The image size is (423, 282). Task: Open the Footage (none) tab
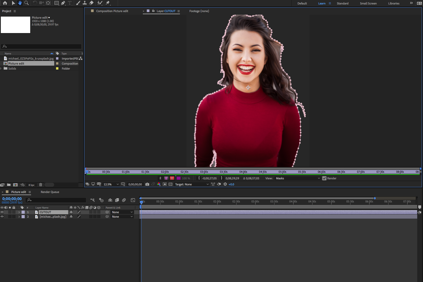point(199,11)
